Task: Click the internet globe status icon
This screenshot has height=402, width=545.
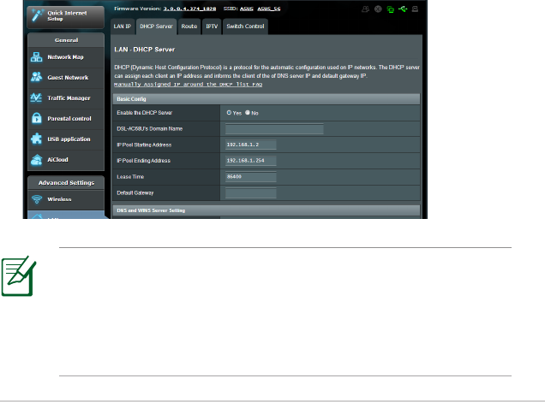Action: click(x=378, y=9)
